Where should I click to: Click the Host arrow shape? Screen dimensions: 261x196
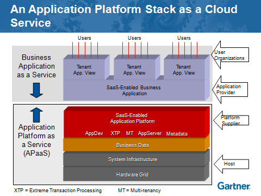pyautogui.click(x=231, y=164)
